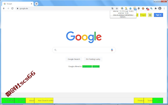Click the blue Sign in button
The width and height of the screenshot is (168, 105).
coord(159,15)
